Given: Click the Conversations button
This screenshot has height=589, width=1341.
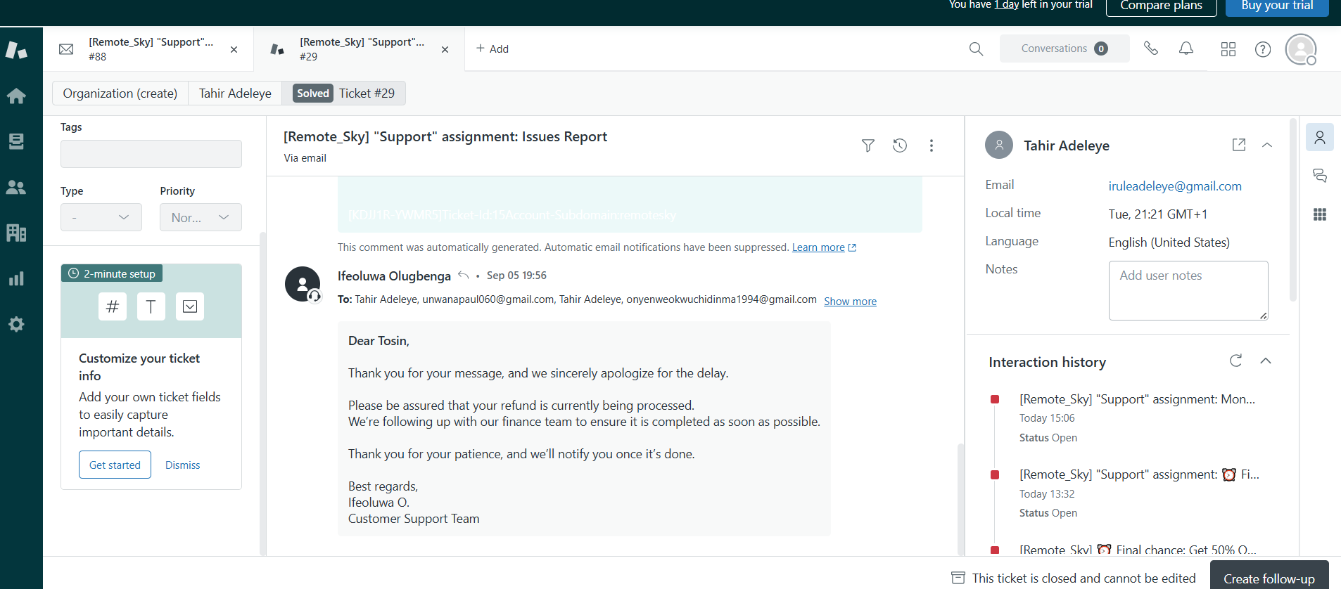Looking at the screenshot, I should tap(1064, 48).
